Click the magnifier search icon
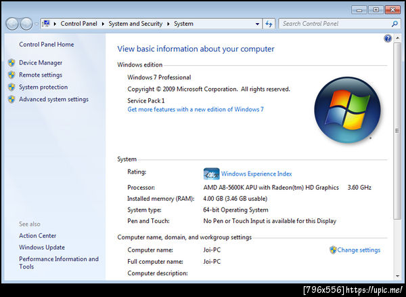The width and height of the screenshot is (406, 297). coord(394,24)
